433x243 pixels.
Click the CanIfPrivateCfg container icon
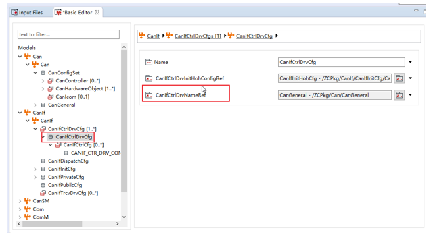pos(43,177)
